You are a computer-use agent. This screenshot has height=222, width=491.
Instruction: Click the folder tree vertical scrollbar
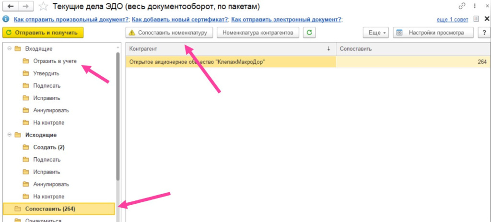click(118, 115)
